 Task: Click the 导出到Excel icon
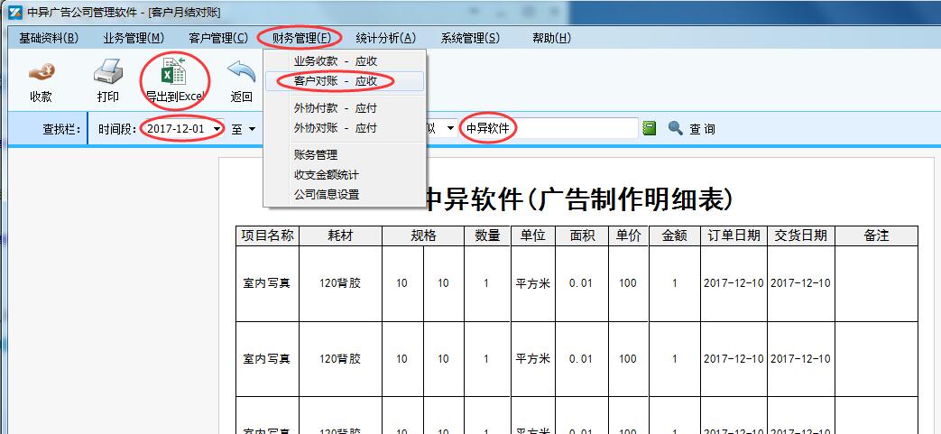tap(174, 71)
